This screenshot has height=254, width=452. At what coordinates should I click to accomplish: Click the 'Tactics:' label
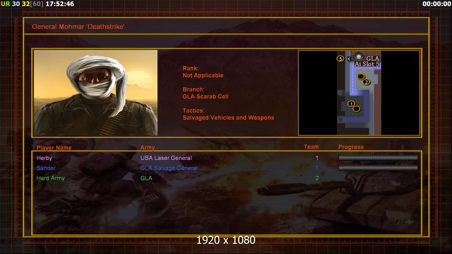point(193,111)
